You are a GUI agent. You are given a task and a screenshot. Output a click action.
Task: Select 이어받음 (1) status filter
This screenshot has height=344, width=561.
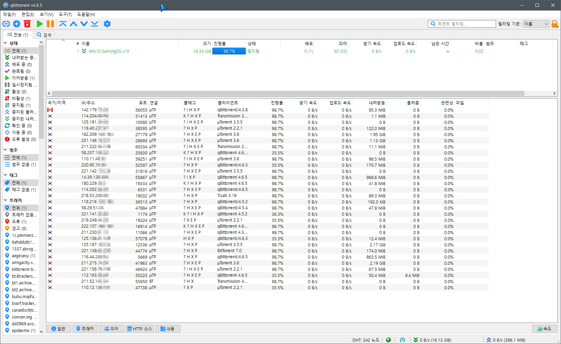[x=21, y=78]
